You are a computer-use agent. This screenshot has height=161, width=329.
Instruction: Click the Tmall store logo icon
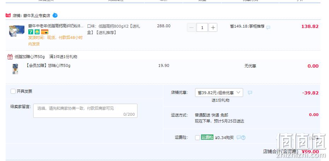[8, 15]
